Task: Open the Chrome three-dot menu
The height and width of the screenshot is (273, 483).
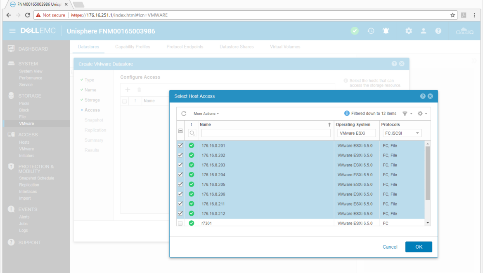Action: 474,15
